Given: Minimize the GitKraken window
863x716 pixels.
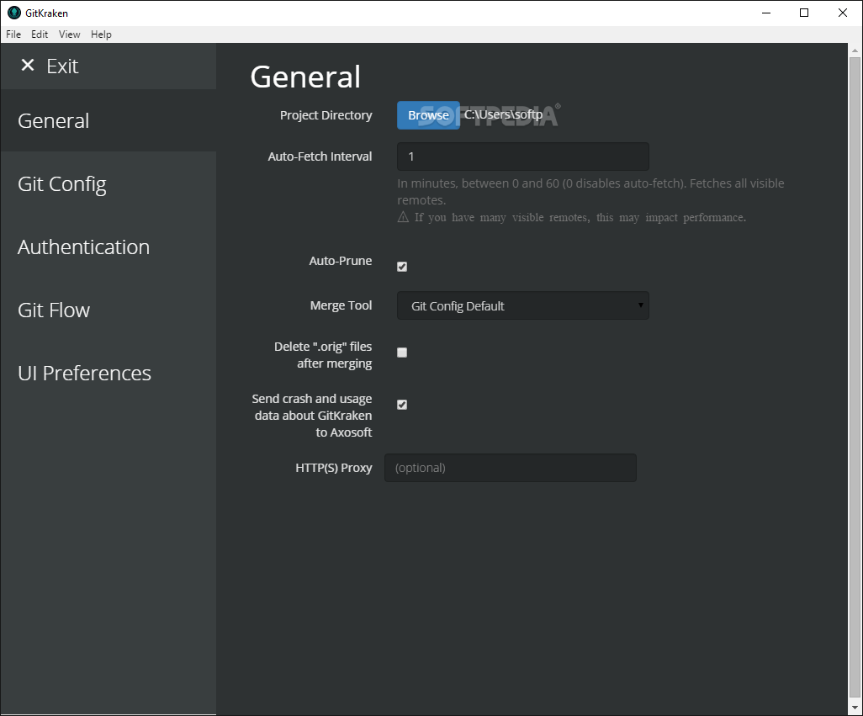Looking at the screenshot, I should point(766,13).
